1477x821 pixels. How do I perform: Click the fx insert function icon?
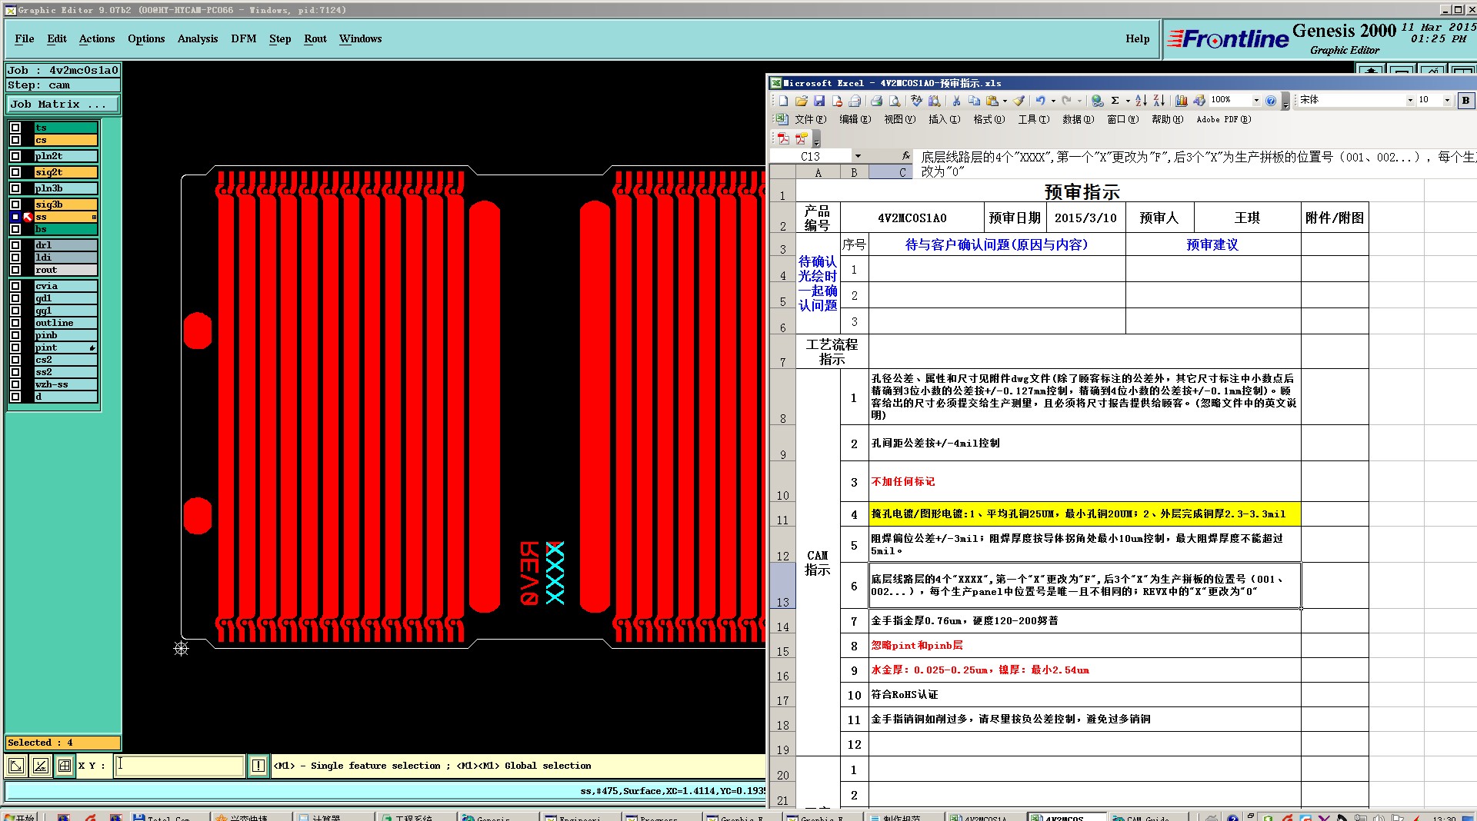pyautogui.click(x=906, y=156)
